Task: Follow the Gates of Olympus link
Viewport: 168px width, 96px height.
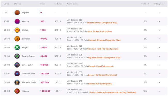Action: [x=104, y=40]
